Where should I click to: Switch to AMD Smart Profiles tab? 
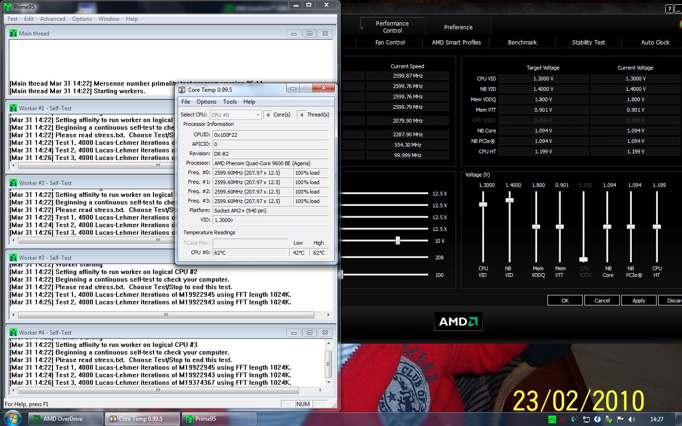pos(456,43)
